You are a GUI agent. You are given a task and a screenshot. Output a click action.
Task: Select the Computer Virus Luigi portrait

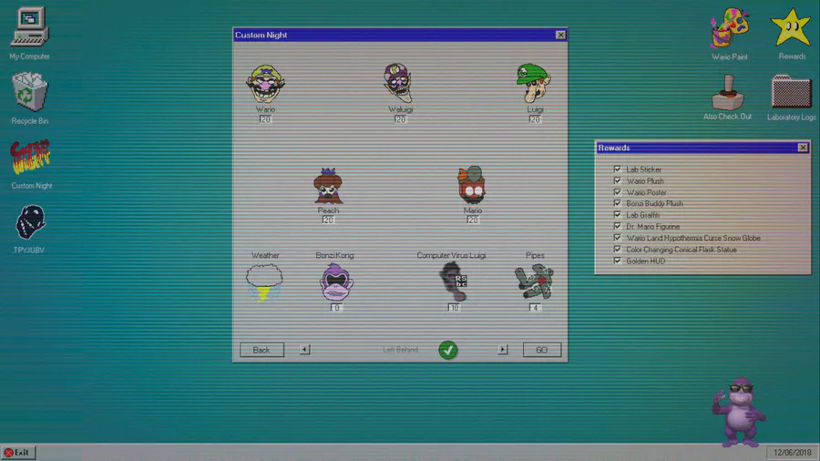[453, 282]
